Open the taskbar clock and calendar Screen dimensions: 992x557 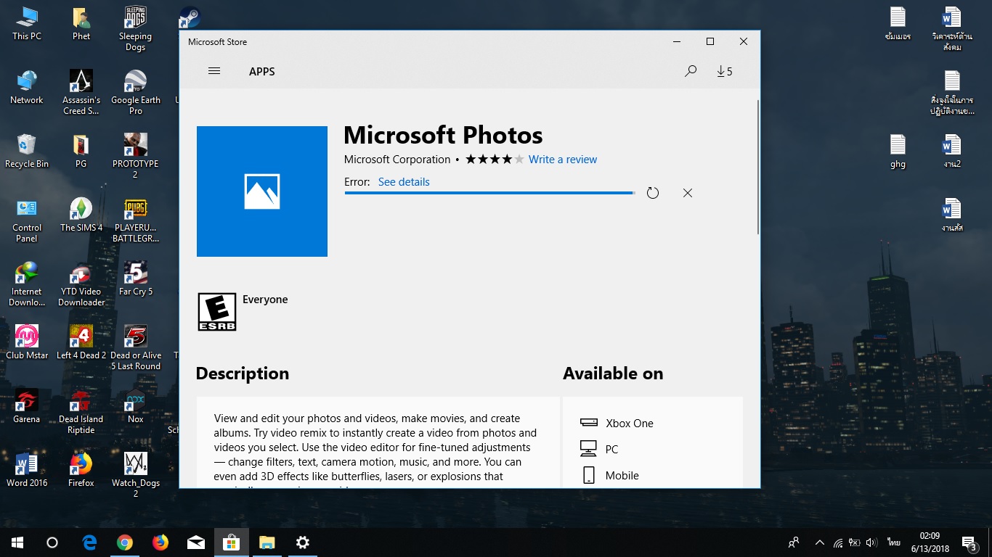930,542
